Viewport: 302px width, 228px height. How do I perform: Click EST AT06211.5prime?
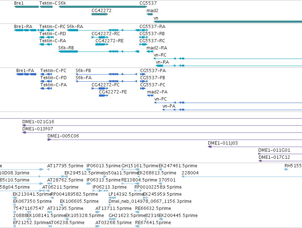[x=46, y=191]
